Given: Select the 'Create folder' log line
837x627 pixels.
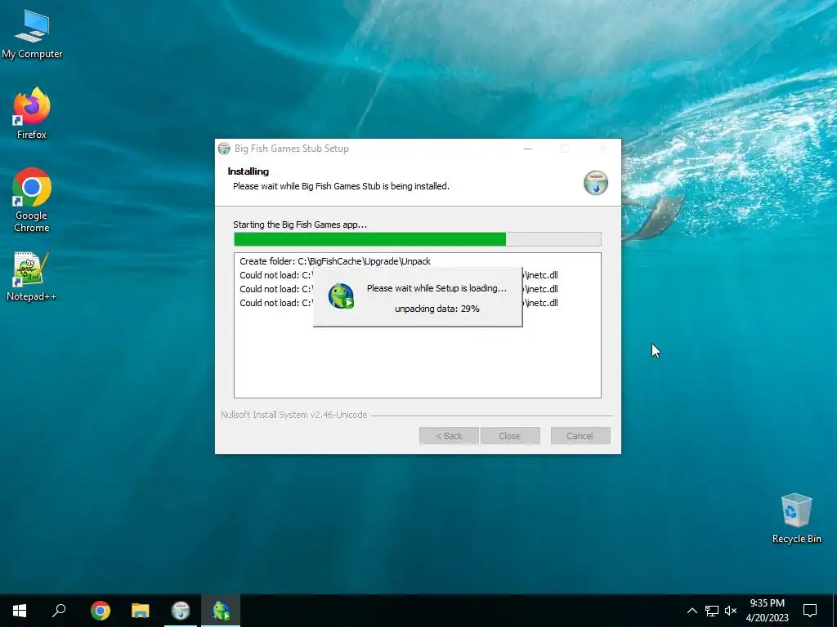Looking at the screenshot, I should (334, 261).
